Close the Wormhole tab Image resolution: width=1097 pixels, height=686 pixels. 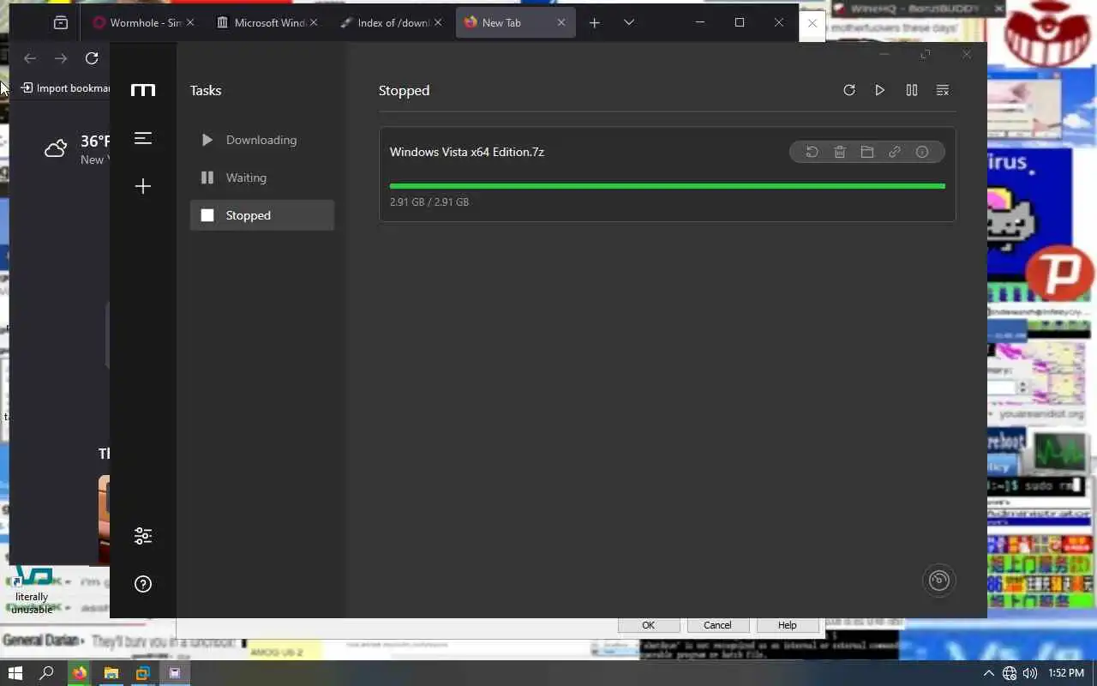click(190, 22)
